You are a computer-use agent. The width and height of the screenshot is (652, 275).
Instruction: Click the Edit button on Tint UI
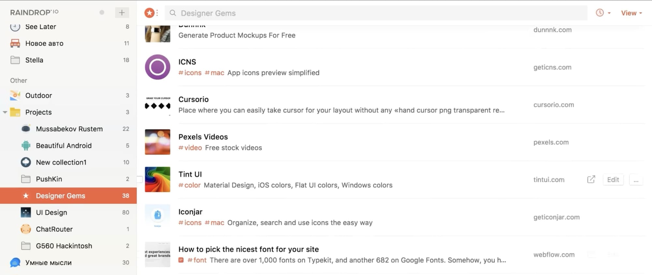[x=613, y=180]
